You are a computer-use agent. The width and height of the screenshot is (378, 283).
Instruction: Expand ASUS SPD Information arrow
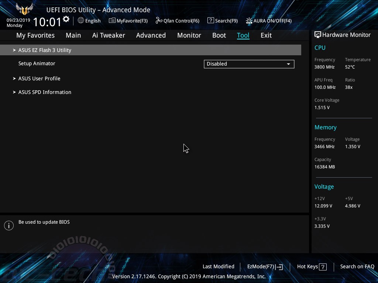tap(14, 92)
